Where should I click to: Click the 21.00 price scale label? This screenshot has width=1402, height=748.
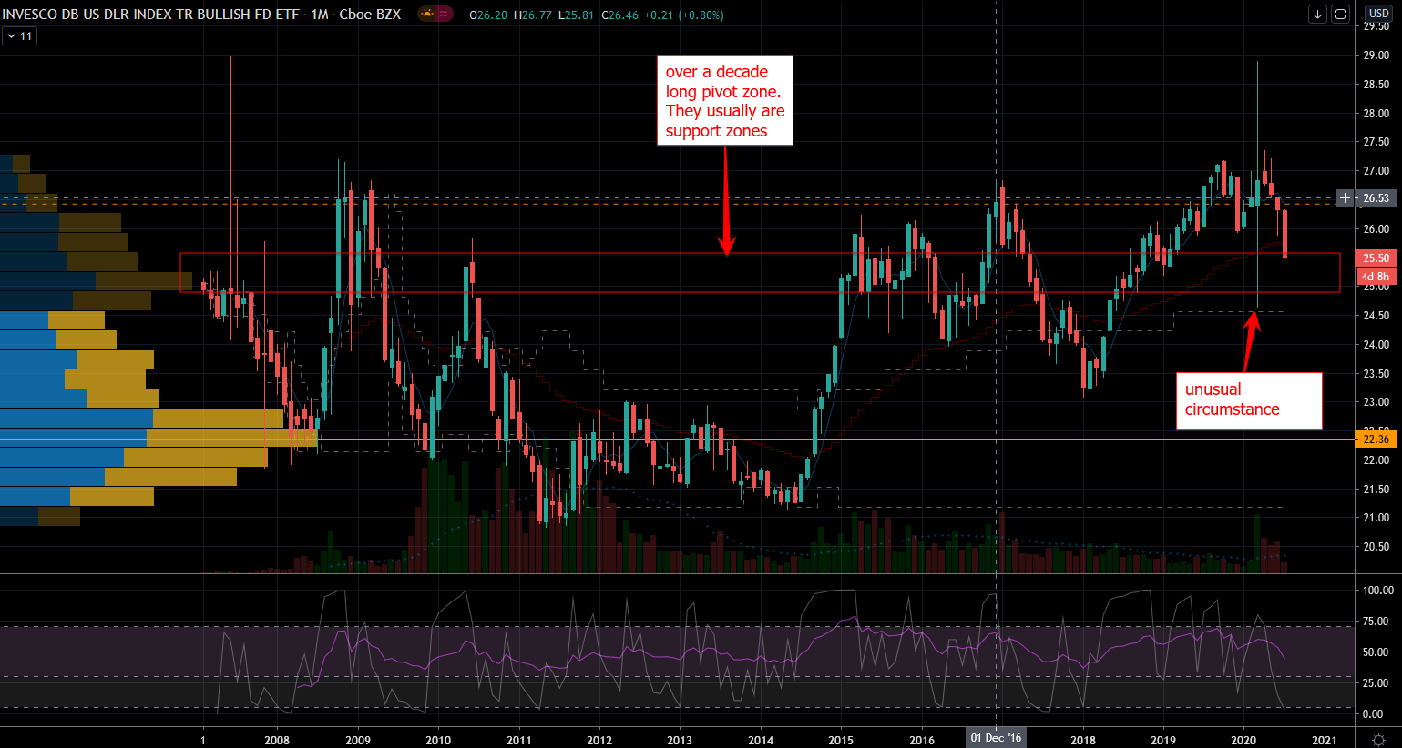[1376, 518]
